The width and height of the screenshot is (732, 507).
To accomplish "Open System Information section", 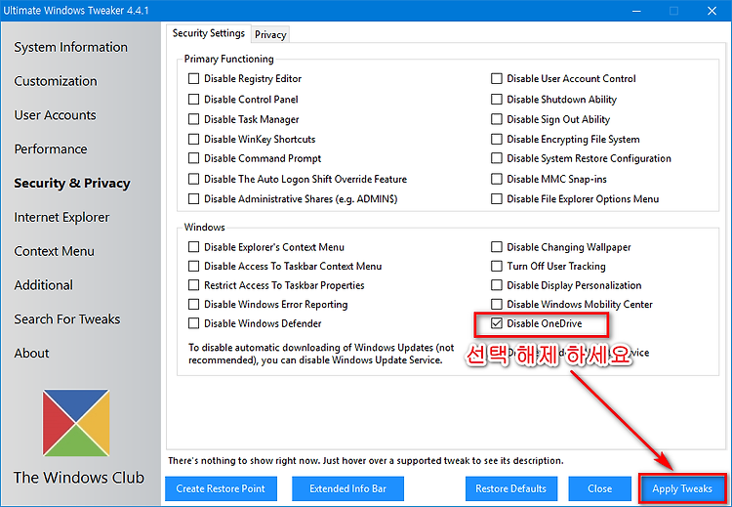I will coord(70,47).
